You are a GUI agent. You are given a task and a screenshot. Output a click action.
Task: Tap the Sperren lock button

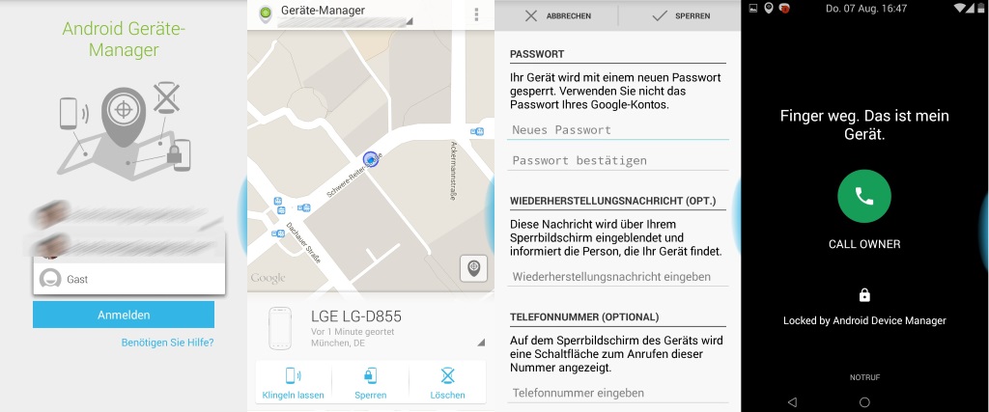pos(370,384)
